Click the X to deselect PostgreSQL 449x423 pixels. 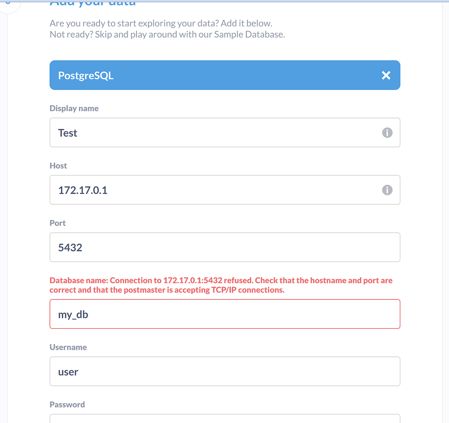[x=385, y=75]
